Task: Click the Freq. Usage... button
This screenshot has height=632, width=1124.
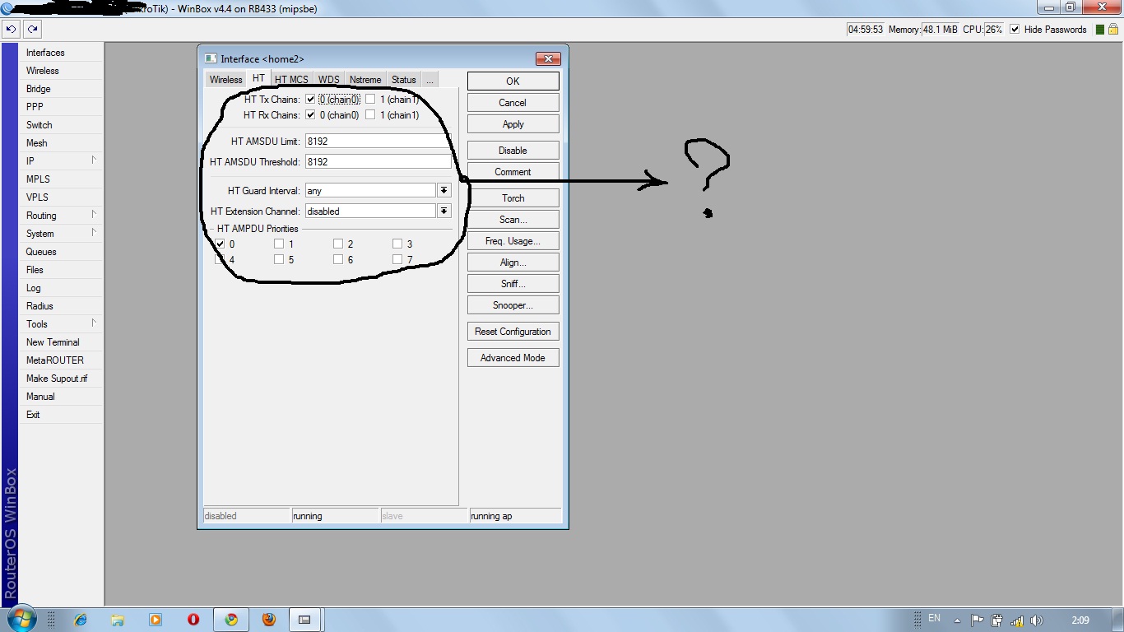Action: coord(513,241)
